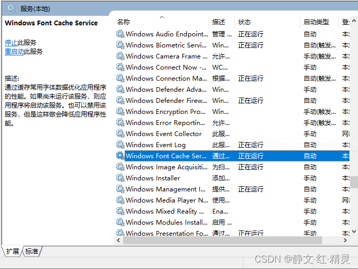Click 正在运行 status of Windows Image Acquisition

point(251,167)
